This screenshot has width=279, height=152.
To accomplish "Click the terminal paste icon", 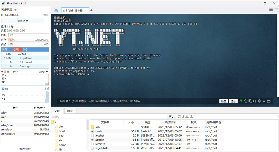I will [250, 101].
